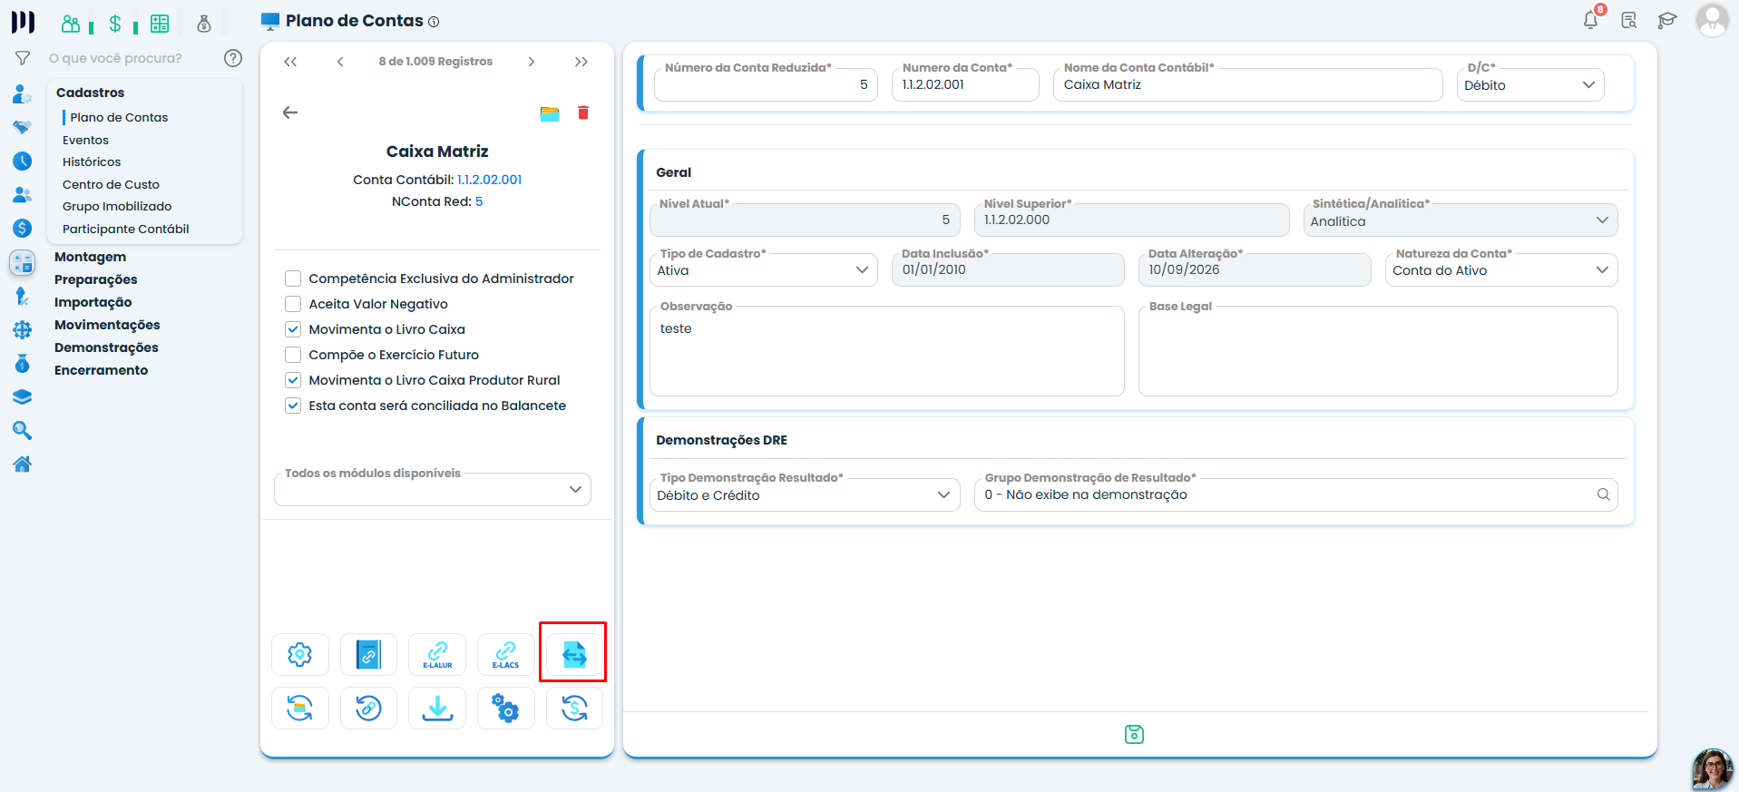Open Todos os módulos disponíveis dropdown
The width and height of the screenshot is (1739, 792).
pos(433,490)
